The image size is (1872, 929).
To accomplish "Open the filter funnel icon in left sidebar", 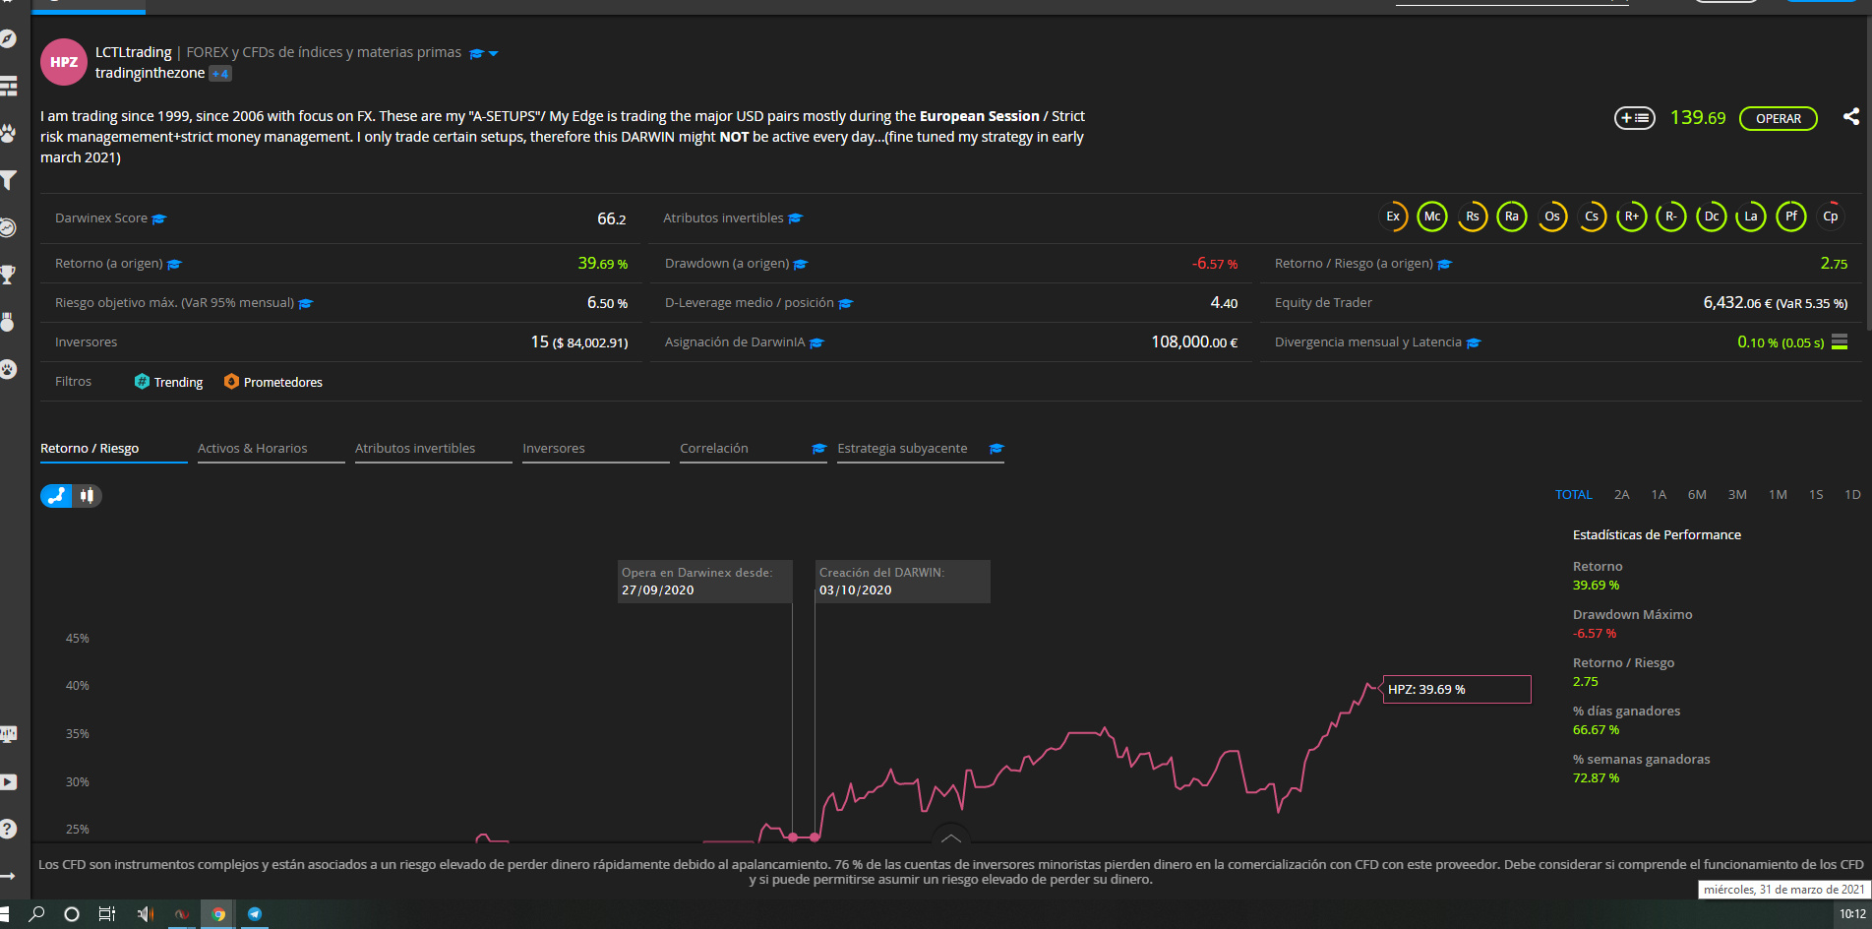I will (x=9, y=180).
